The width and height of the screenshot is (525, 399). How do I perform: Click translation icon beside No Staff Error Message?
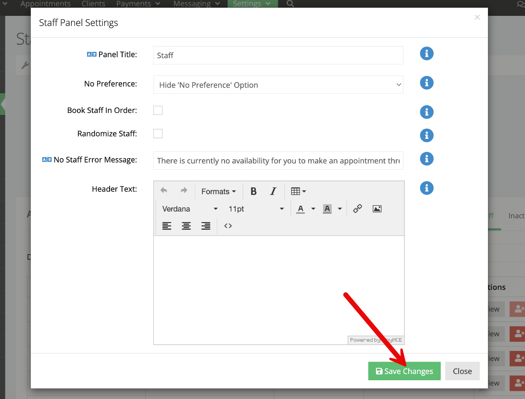click(47, 160)
